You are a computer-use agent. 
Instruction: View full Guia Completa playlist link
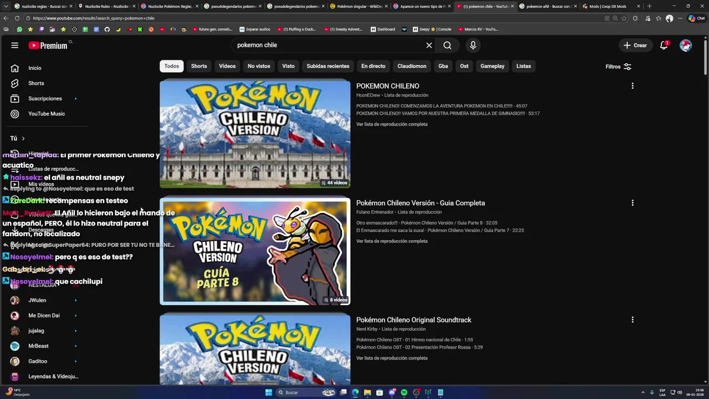pyautogui.click(x=392, y=241)
